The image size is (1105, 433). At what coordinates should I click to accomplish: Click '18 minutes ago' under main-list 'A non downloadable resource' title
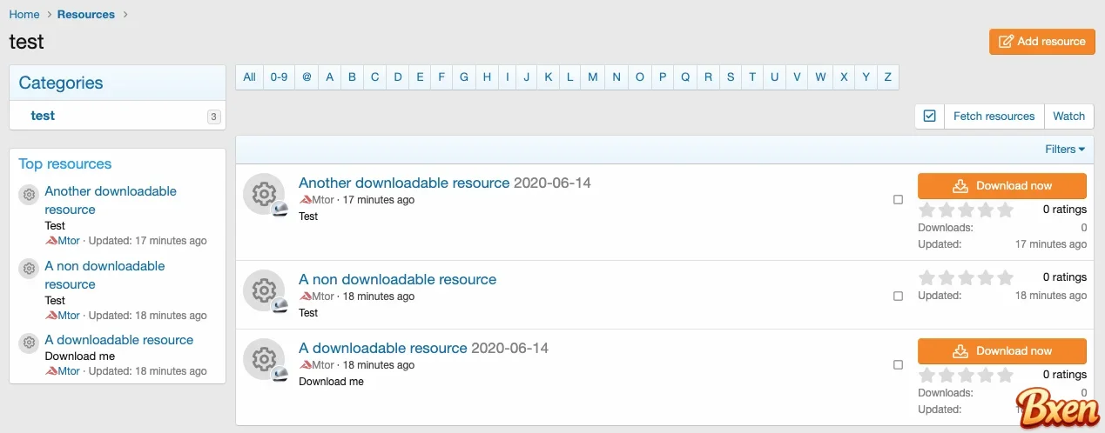coord(379,296)
